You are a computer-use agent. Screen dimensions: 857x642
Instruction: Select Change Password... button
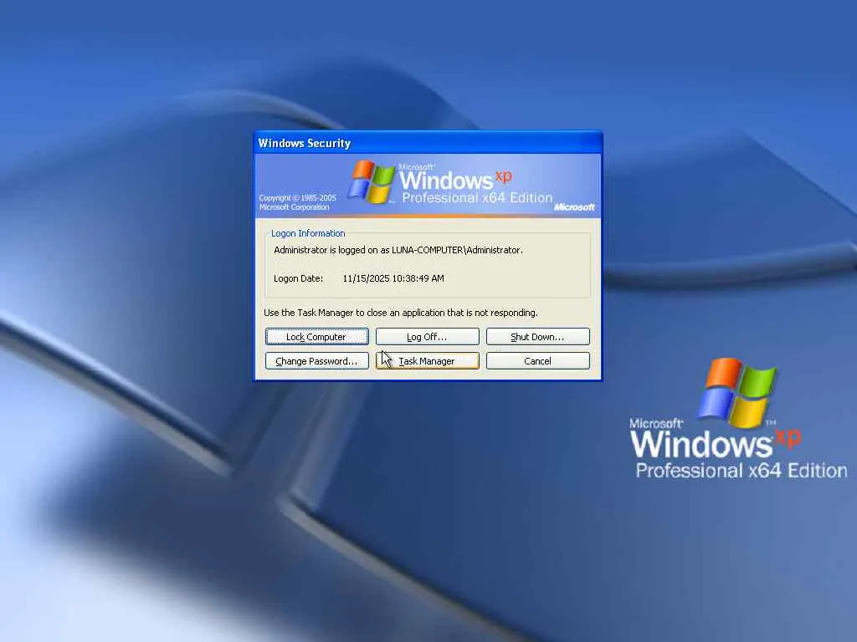pos(317,361)
